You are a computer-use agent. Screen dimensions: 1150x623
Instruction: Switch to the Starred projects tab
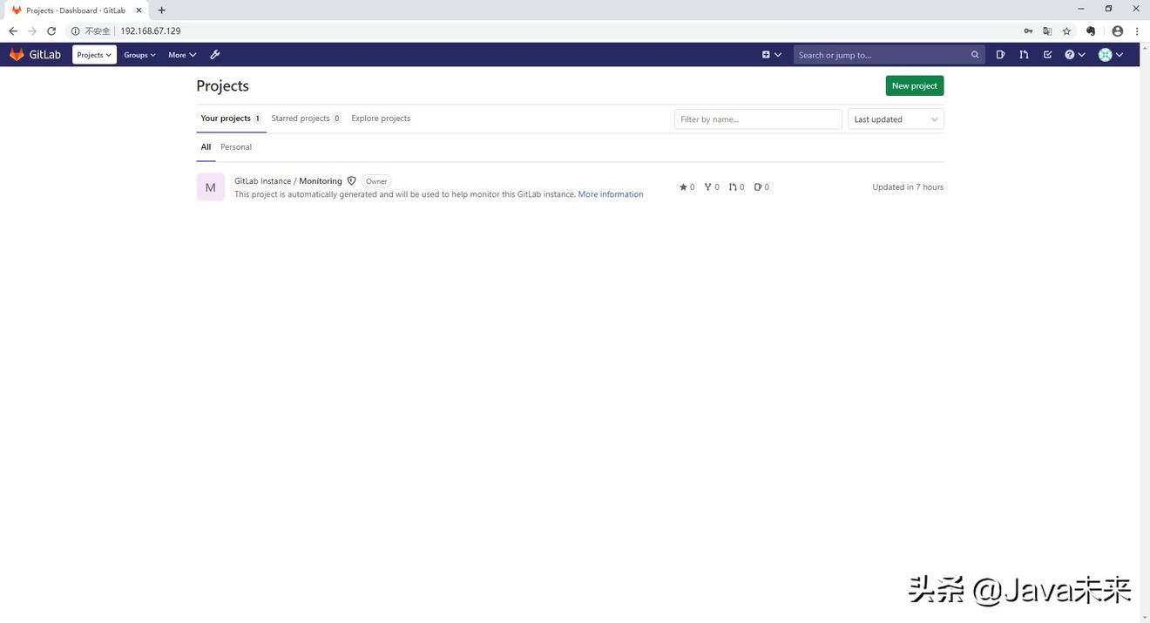[305, 119]
